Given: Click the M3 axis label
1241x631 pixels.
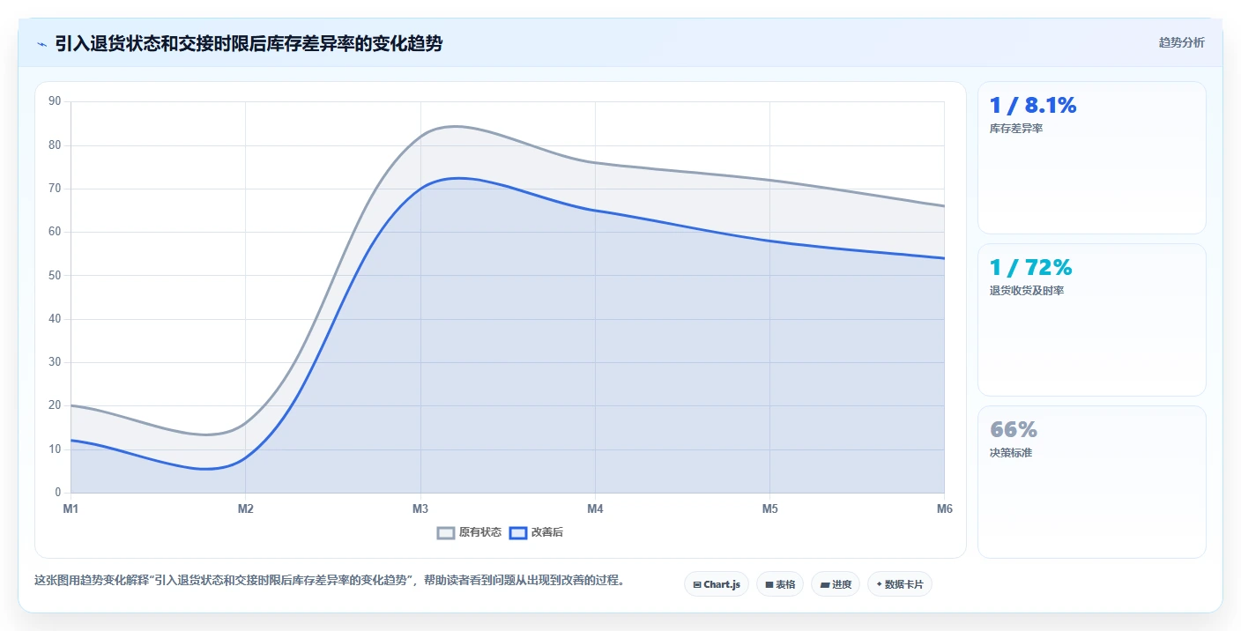Looking at the screenshot, I should [420, 509].
